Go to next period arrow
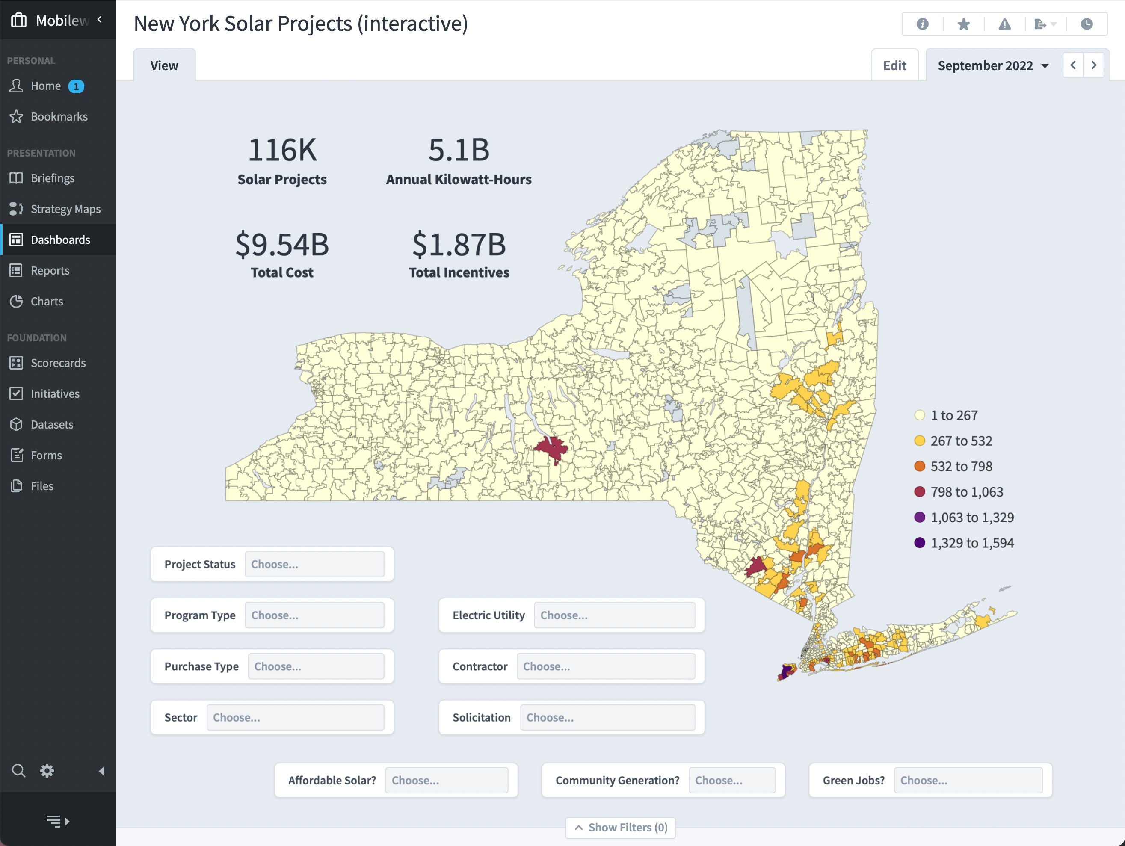Screen dimensions: 1125x846 (1093, 65)
